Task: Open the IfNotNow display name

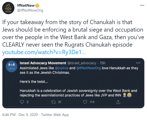Action: [x=26, y=5]
